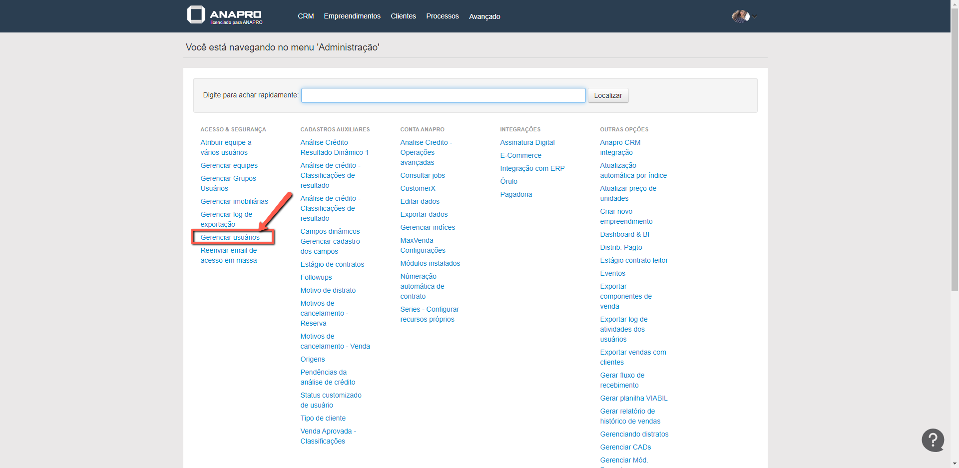Select the Consultar jobs link
The width and height of the screenshot is (959, 468).
[x=422, y=175]
